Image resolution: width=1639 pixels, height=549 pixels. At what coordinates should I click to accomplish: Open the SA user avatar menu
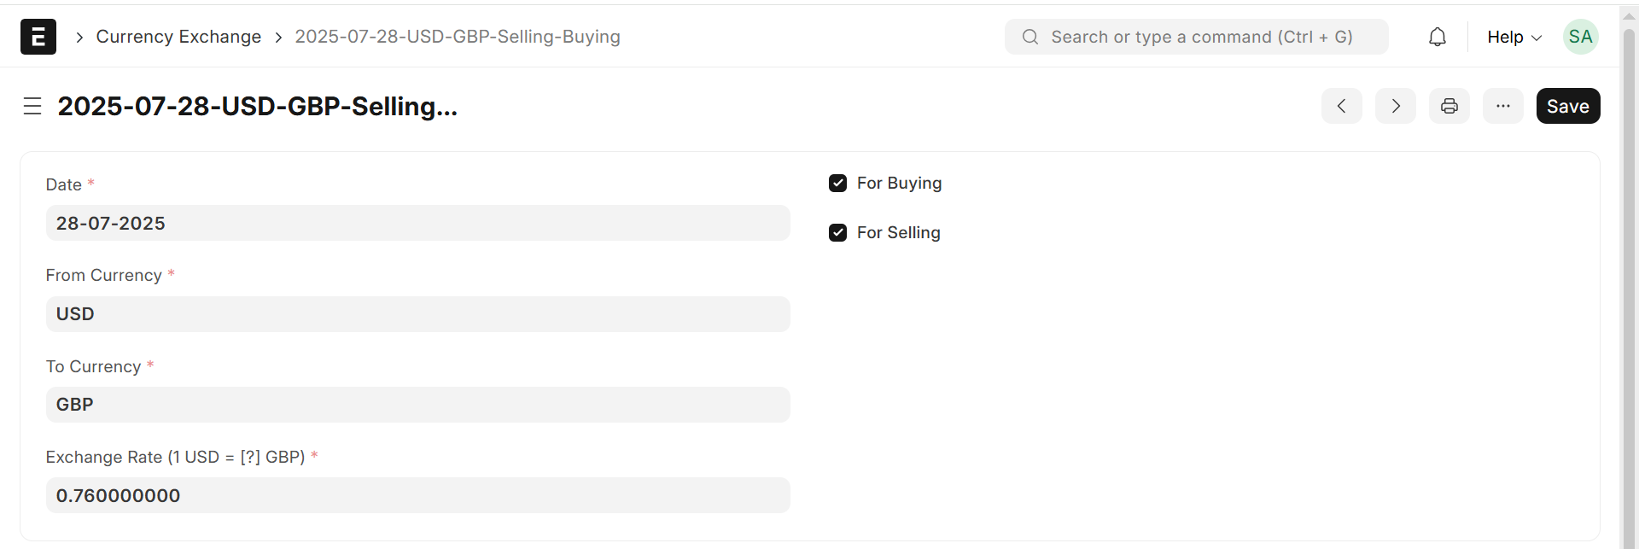(x=1580, y=37)
